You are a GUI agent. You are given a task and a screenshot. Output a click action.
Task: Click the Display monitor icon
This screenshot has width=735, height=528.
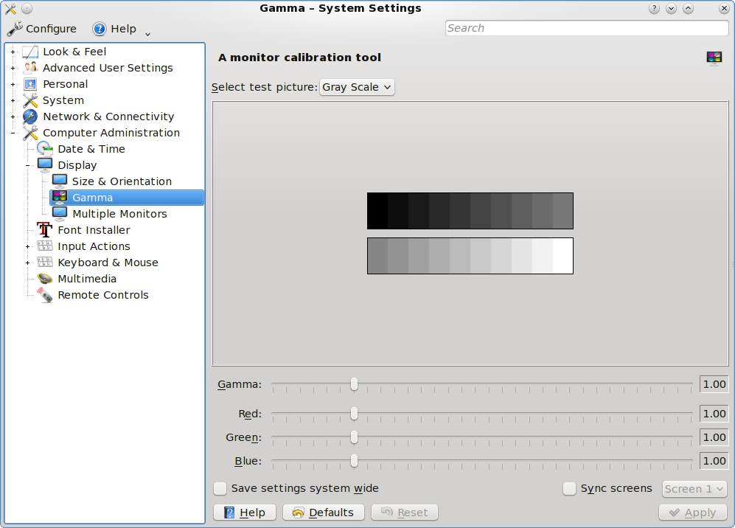(45, 165)
